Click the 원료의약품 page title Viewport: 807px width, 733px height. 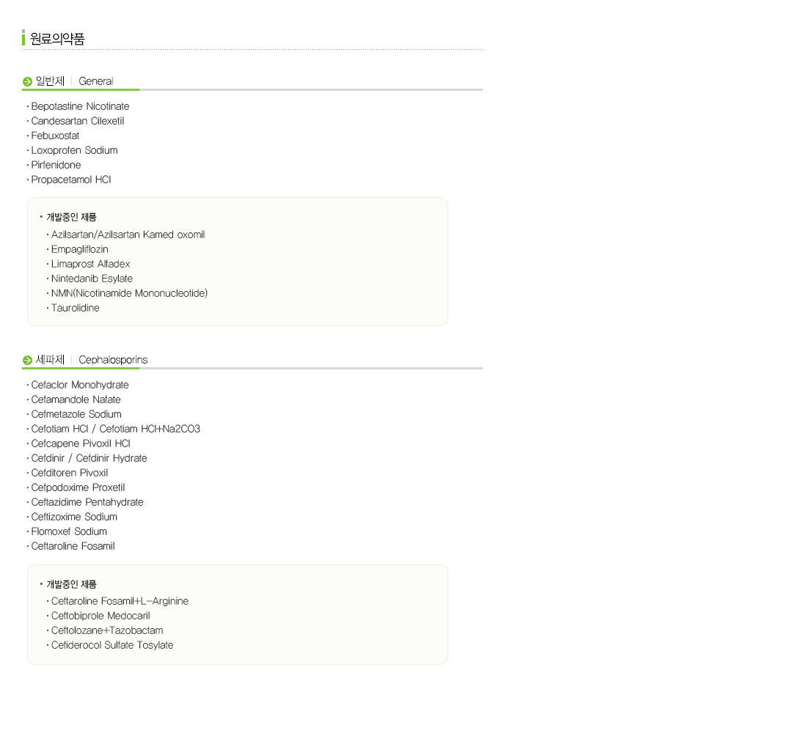[x=57, y=39]
